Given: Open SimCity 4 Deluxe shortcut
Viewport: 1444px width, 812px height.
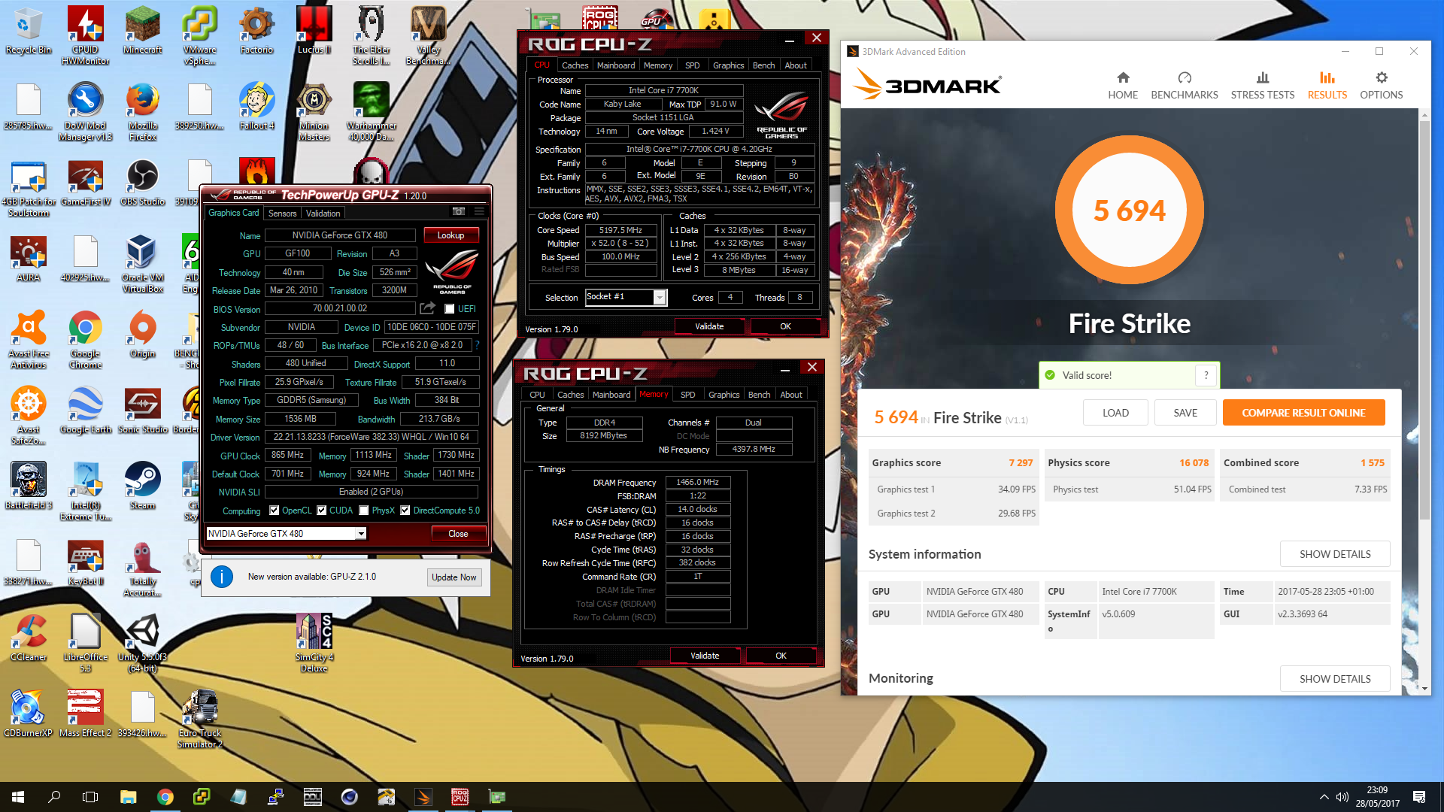Looking at the screenshot, I should coord(314,643).
